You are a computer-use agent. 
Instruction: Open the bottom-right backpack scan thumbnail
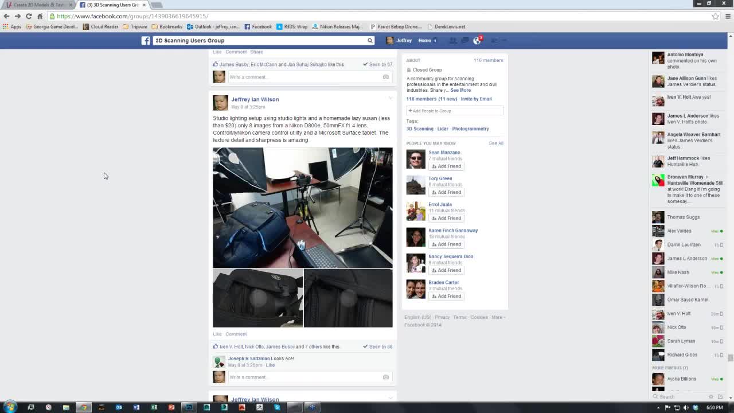coord(348,298)
